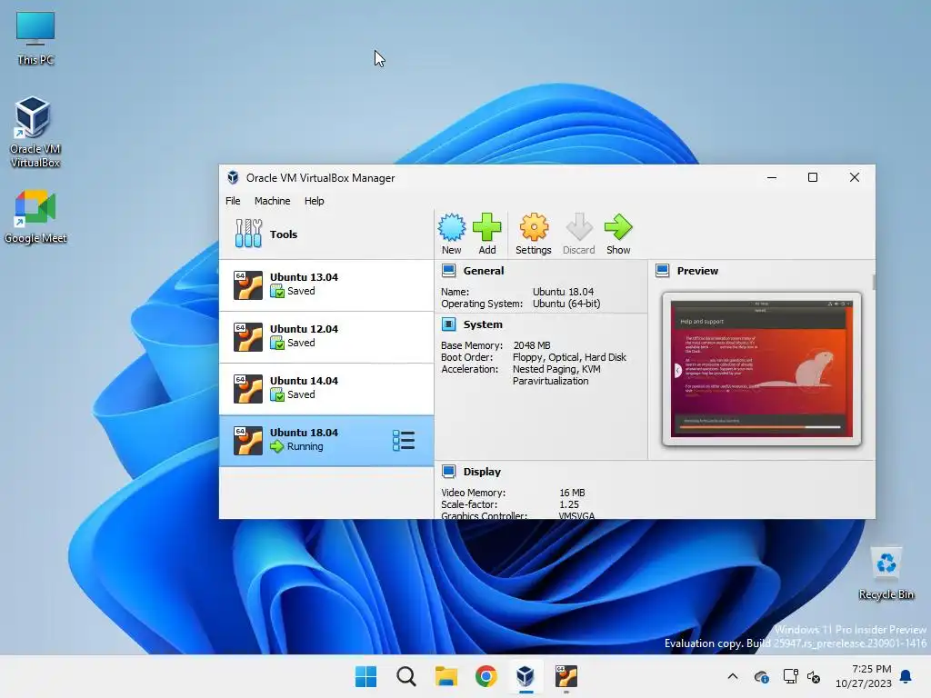
Task: Switch to the running Ubuntu VM taskbar icon
Action: point(566,676)
